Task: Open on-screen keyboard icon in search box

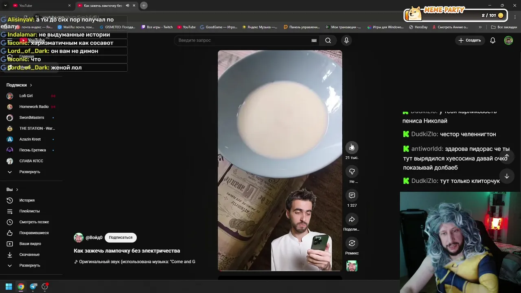Action: [314, 40]
